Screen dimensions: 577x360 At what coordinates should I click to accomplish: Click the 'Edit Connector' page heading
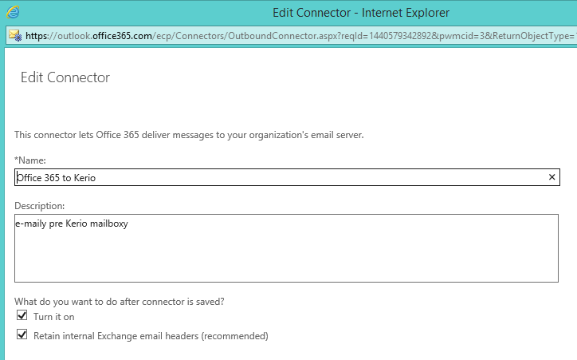(65, 77)
